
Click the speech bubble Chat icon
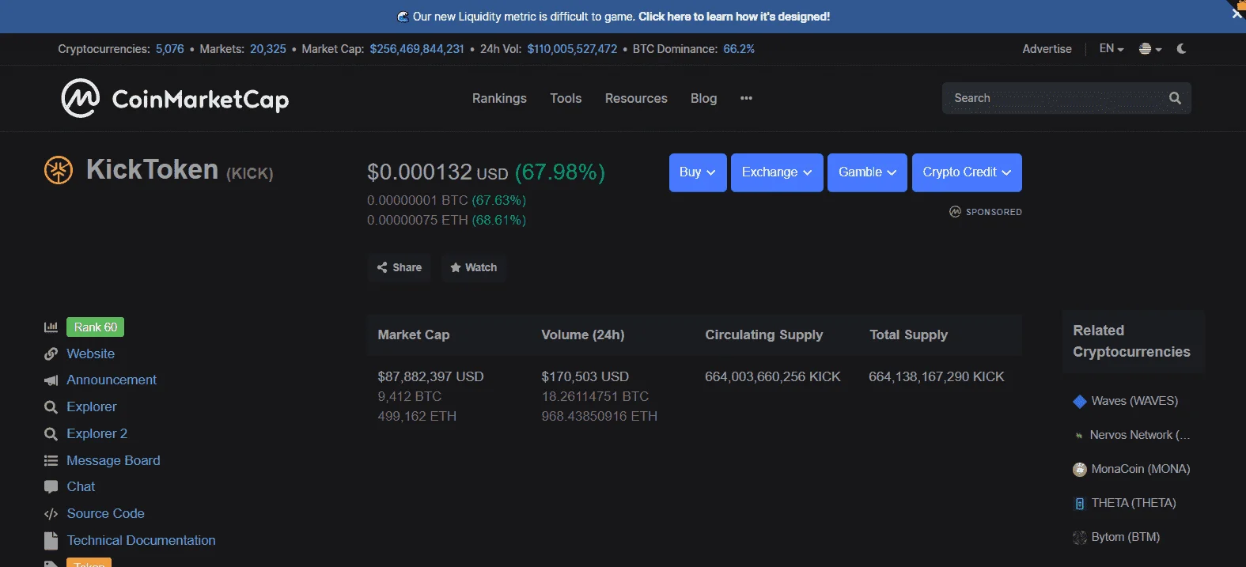coord(51,487)
